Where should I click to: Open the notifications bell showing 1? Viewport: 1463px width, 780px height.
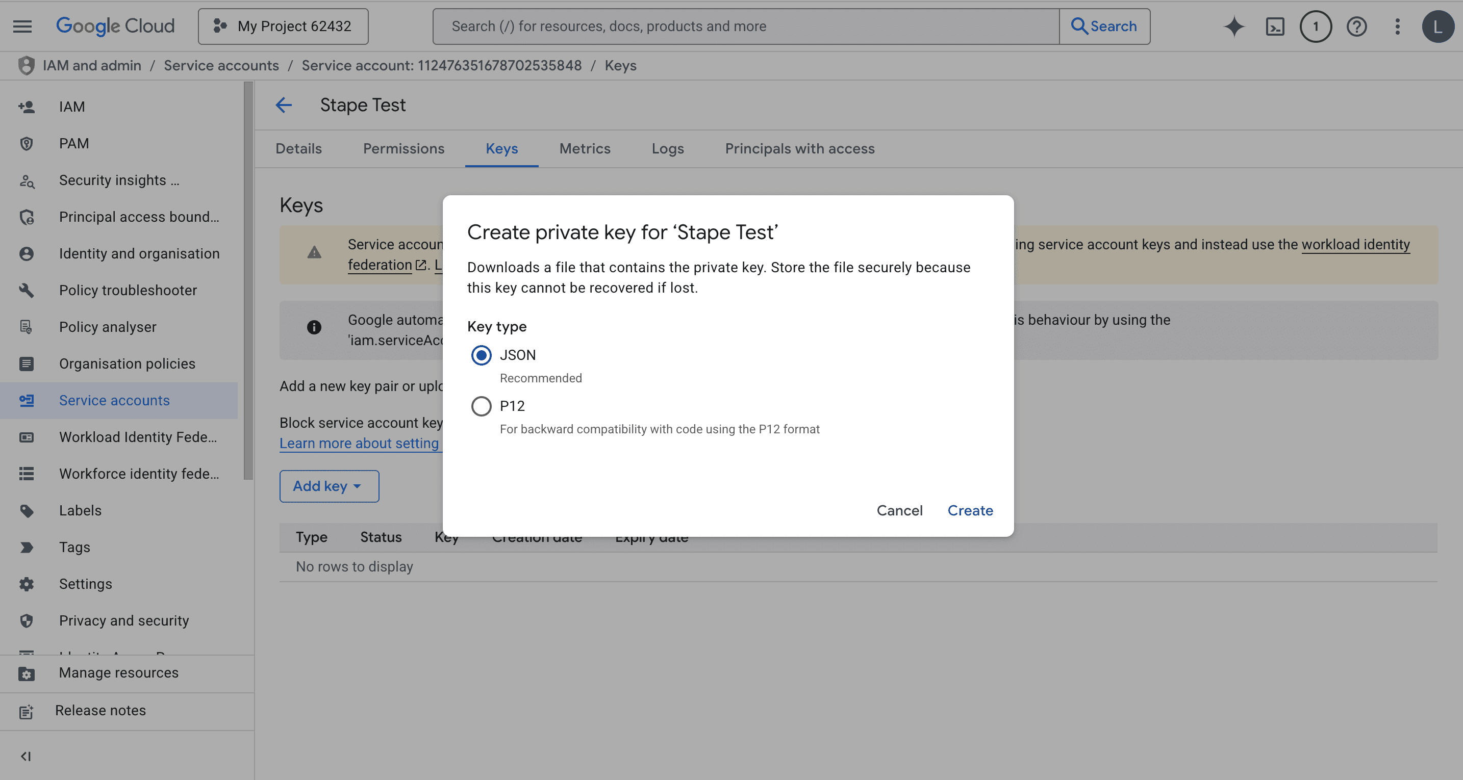click(1316, 26)
